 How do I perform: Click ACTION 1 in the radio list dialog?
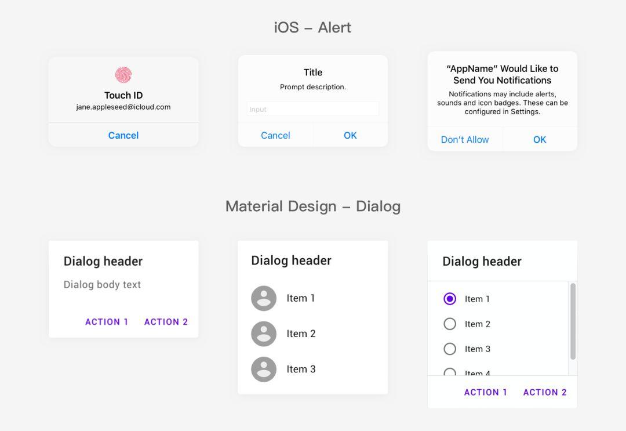pyautogui.click(x=486, y=392)
